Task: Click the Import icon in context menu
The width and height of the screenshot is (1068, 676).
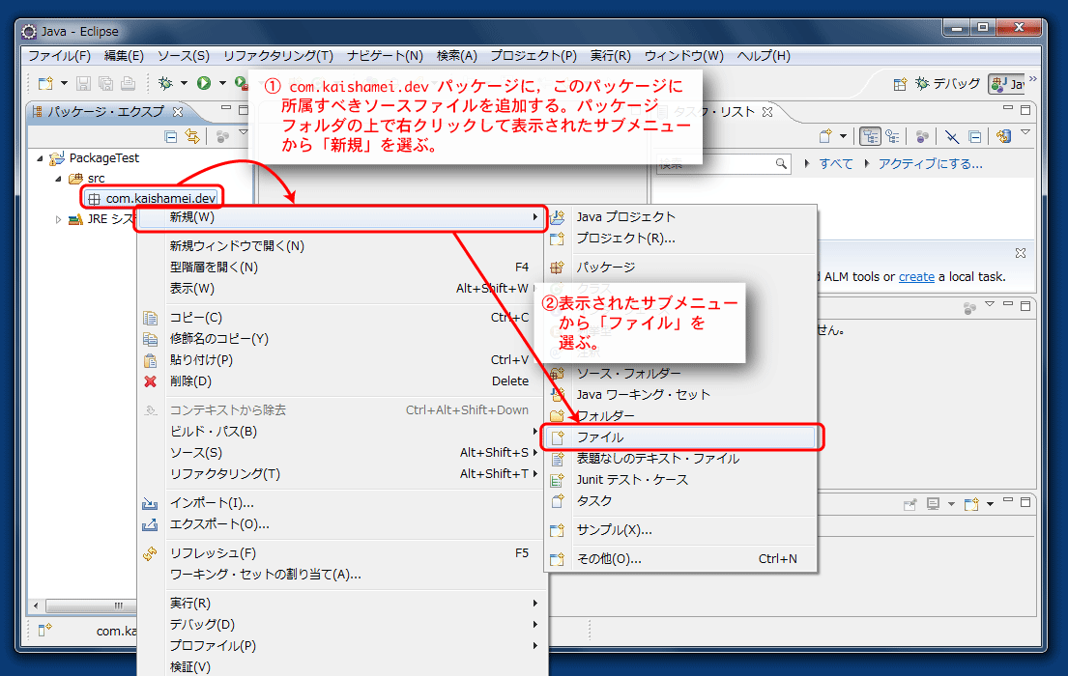Action: (150, 503)
